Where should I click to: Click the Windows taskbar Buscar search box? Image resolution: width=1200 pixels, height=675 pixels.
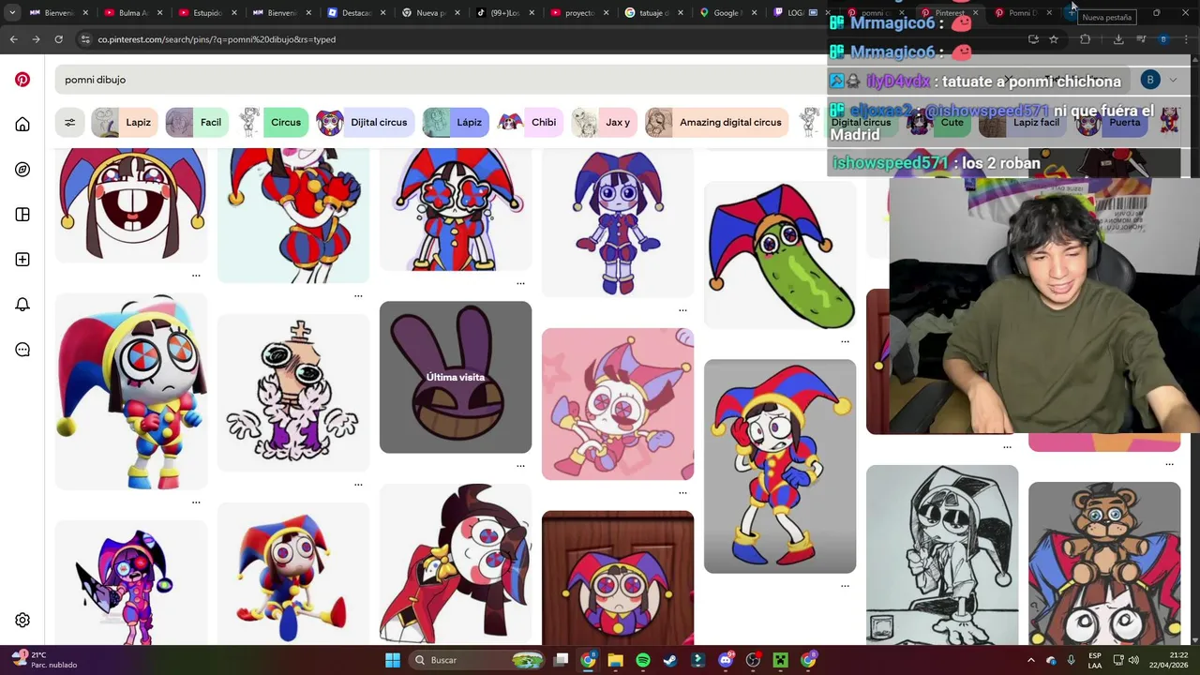pos(477,660)
